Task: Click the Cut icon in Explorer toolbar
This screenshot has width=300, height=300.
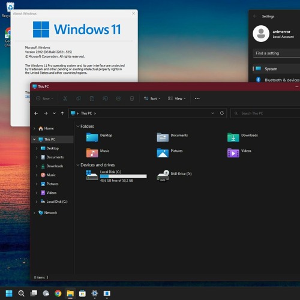Action: click(x=65, y=98)
